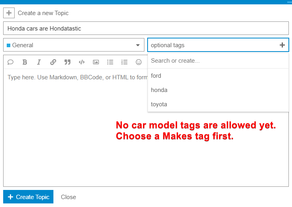Image resolution: width=292 pixels, height=207 pixels.
Task: Open the emoji picker
Action: click(x=138, y=62)
